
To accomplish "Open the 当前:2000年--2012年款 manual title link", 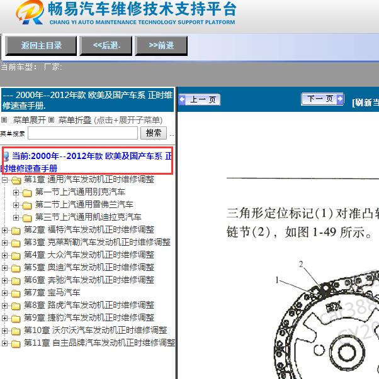I will point(87,162).
